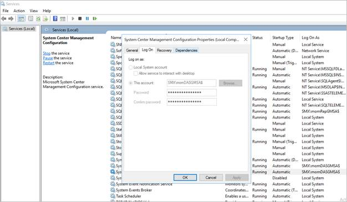
Task: Click the gear icon beside Task Scheduler
Action: [x=113, y=196]
